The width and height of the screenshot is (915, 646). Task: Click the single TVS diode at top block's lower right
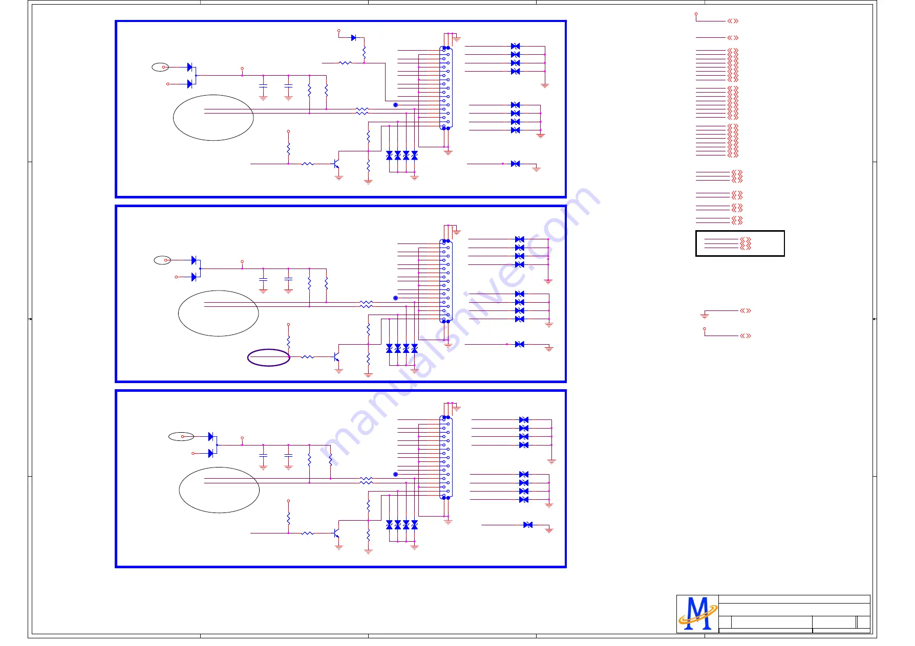coord(516,164)
